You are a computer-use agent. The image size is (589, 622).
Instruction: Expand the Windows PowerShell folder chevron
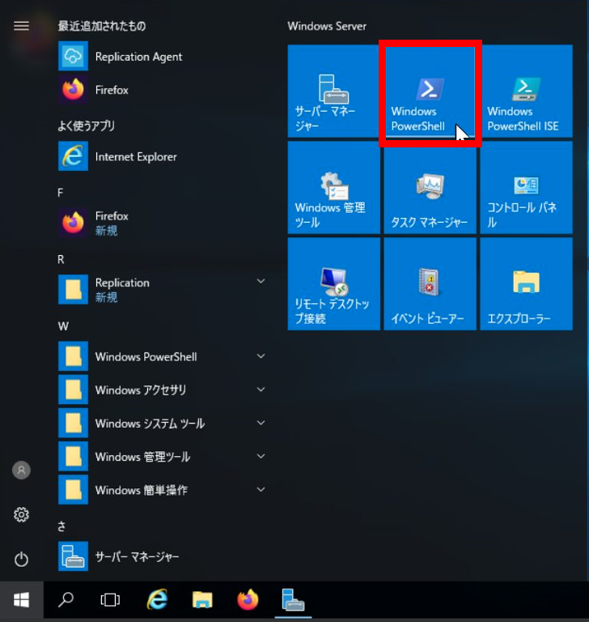point(261,356)
